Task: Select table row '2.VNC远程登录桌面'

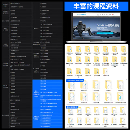Action: click(20, 36)
